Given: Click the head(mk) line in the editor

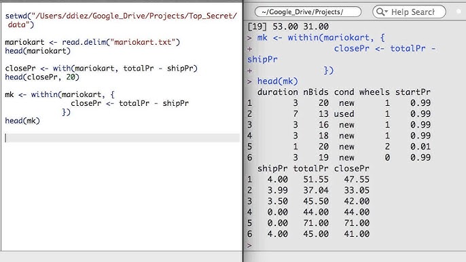Looking at the screenshot, I should coord(22,121).
